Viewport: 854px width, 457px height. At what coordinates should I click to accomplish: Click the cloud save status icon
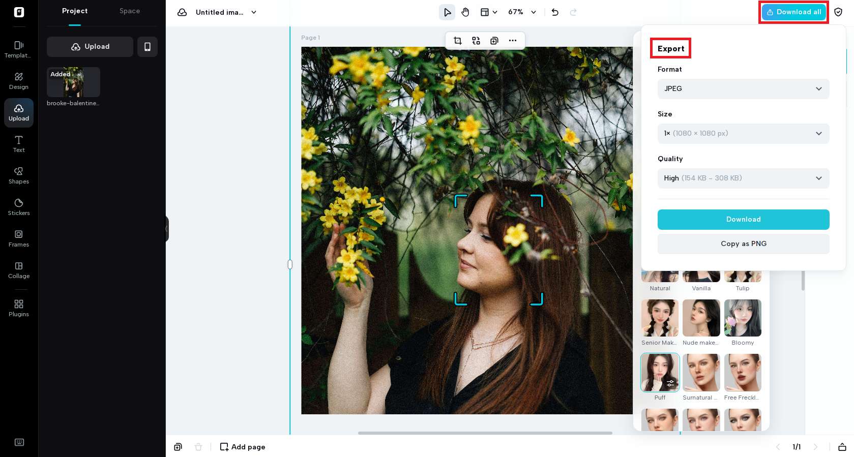pos(182,12)
